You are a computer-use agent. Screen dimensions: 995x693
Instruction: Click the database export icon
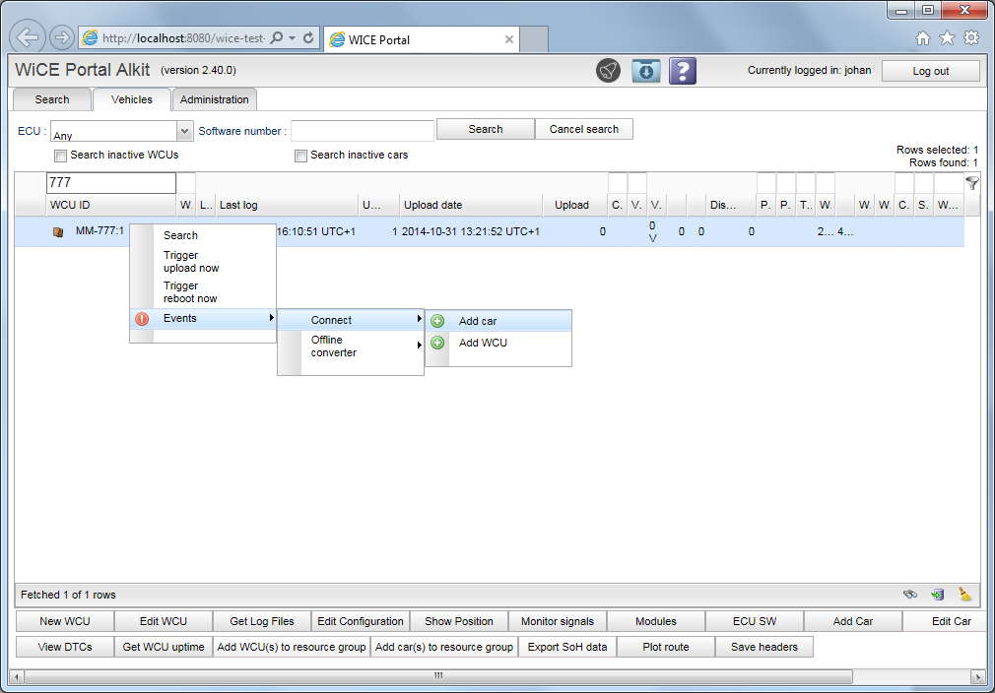click(937, 595)
